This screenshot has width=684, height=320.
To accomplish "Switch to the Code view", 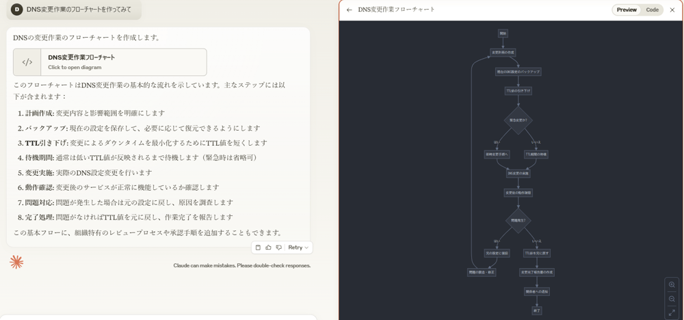I will pyautogui.click(x=652, y=10).
